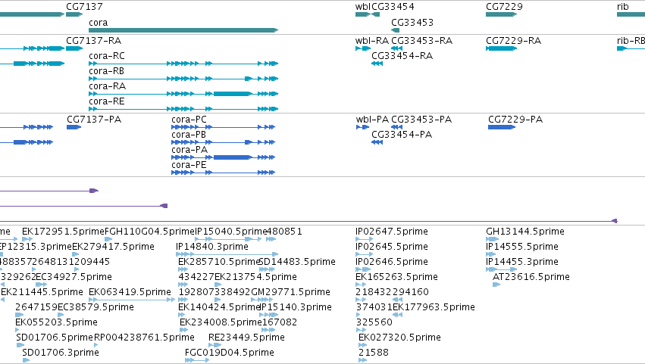Image resolution: width=645 pixels, height=364 pixels.
Task: Click the CG7229 gene bar
Action: point(501,14)
